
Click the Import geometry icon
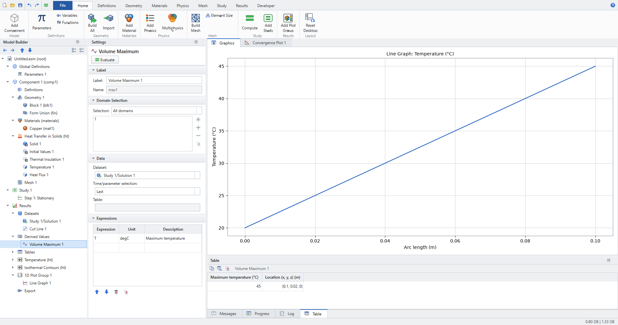108,18
